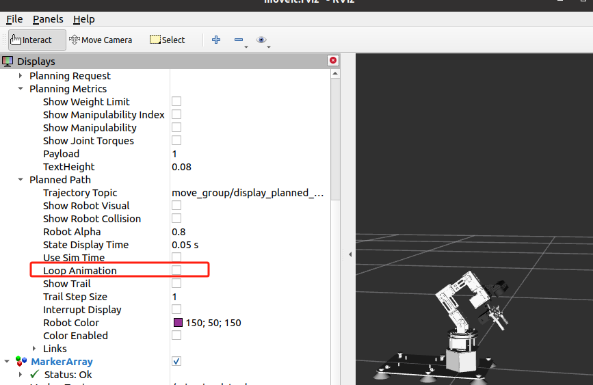The image size is (593, 385).
Task: Activate the Move Camera tool
Action: (101, 40)
